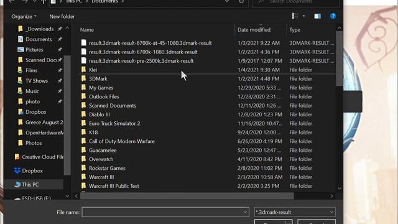
Task: Select the Warcraft III folder
Action: pyautogui.click(x=101, y=177)
